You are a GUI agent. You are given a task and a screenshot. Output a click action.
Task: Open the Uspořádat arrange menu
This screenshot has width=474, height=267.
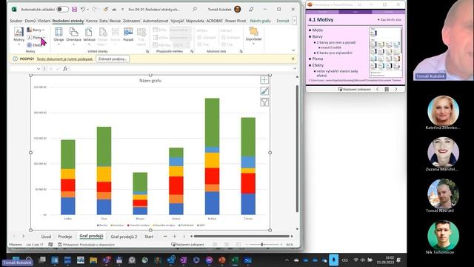pos(253,36)
